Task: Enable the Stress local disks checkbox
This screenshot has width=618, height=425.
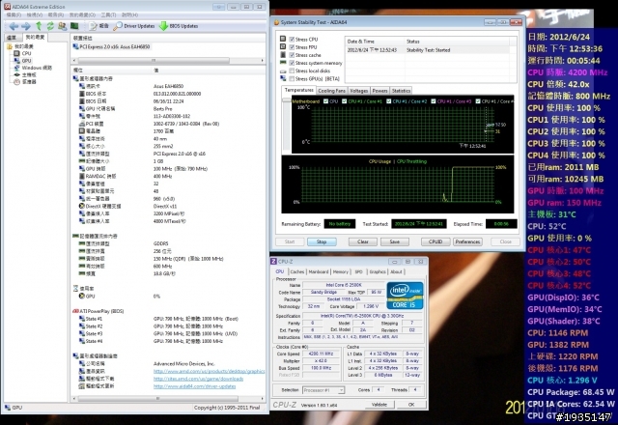Action: [x=292, y=71]
